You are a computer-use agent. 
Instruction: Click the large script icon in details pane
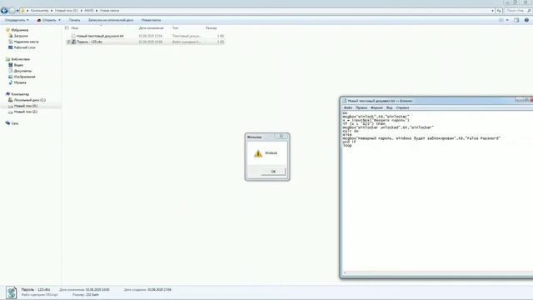coord(11,292)
